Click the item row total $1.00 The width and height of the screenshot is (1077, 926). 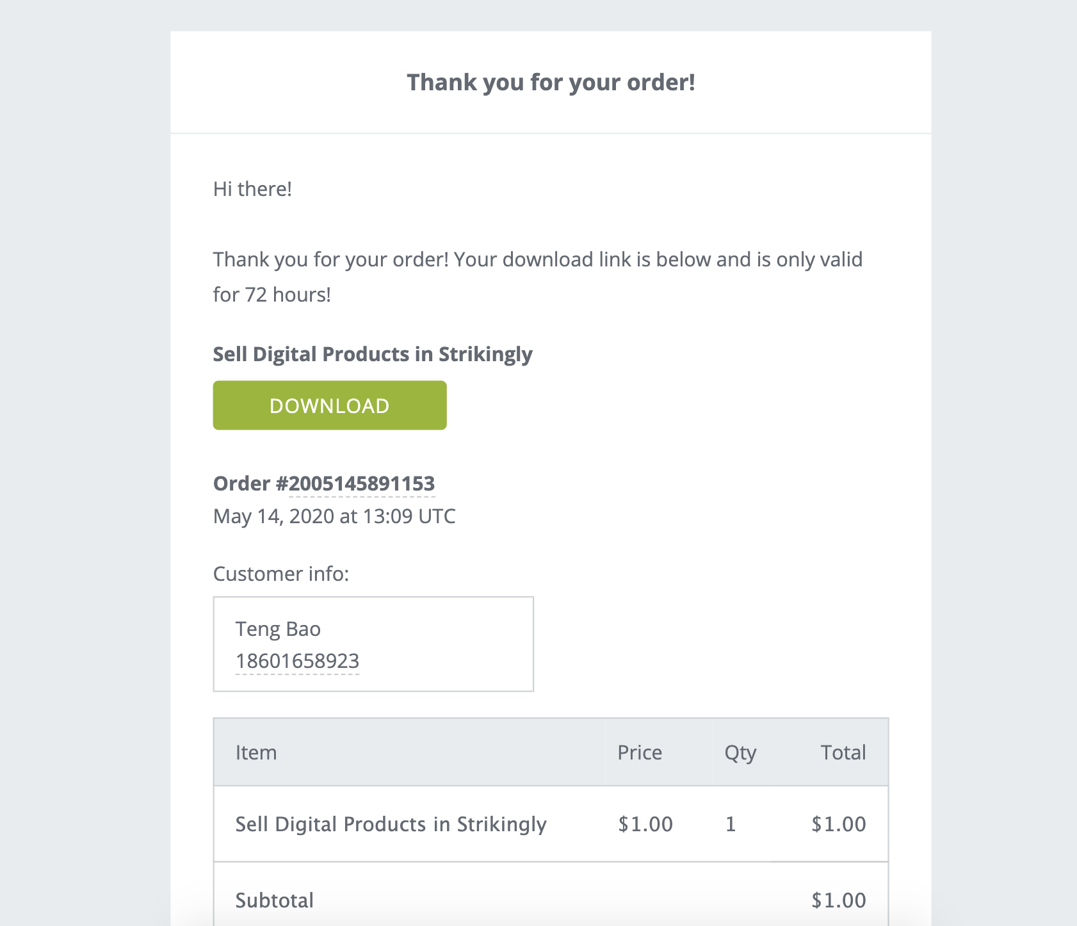[x=839, y=824]
